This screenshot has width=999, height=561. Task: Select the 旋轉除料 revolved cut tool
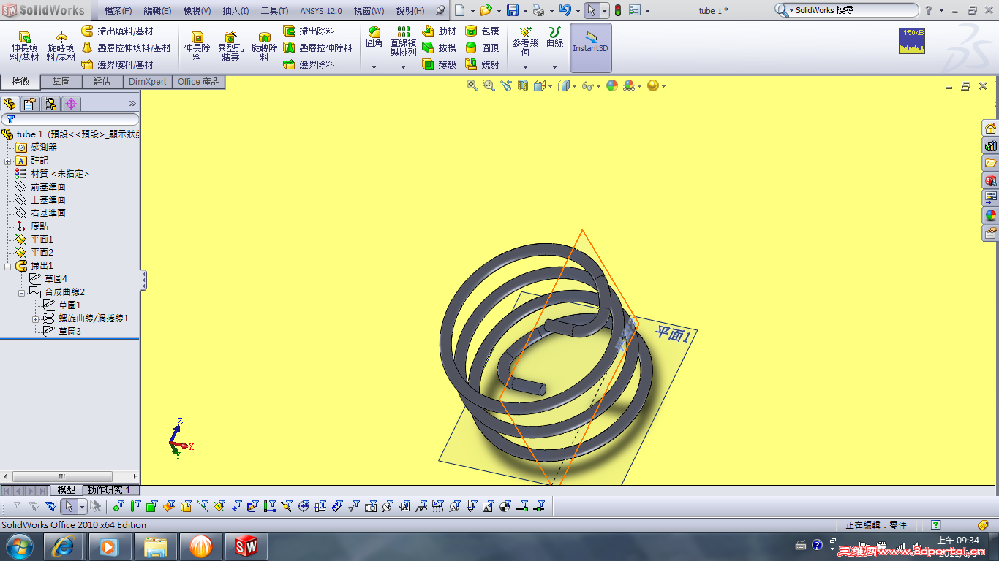click(264, 47)
